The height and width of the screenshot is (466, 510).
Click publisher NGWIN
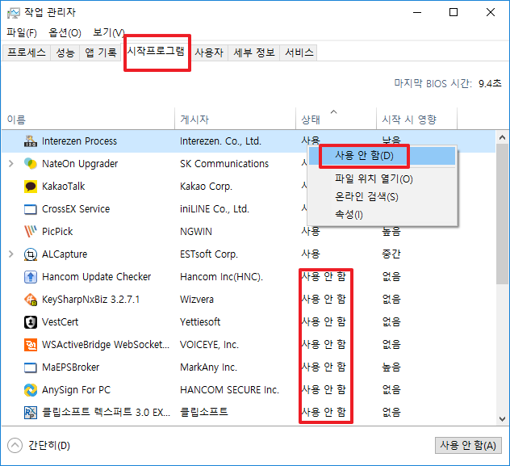coord(196,231)
